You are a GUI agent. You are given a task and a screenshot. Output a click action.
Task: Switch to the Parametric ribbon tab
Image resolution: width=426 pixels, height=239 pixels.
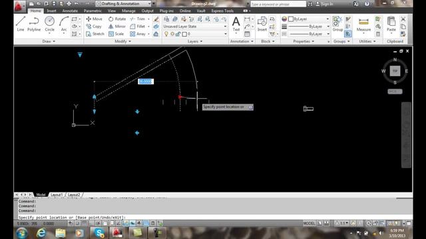[x=93, y=11]
